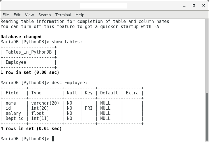Click the Employee table name in the results
This screenshot has width=209, height=142.
[x=16, y=62]
